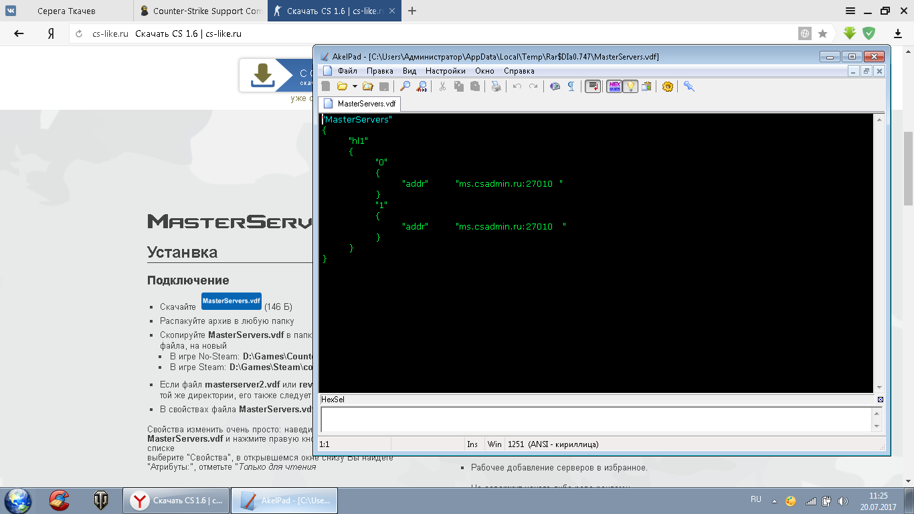
Task: Open the World of Tanks taskbar icon
Action: coord(101,500)
